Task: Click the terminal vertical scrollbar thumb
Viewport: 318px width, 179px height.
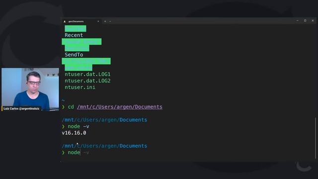Action: click(x=316, y=138)
